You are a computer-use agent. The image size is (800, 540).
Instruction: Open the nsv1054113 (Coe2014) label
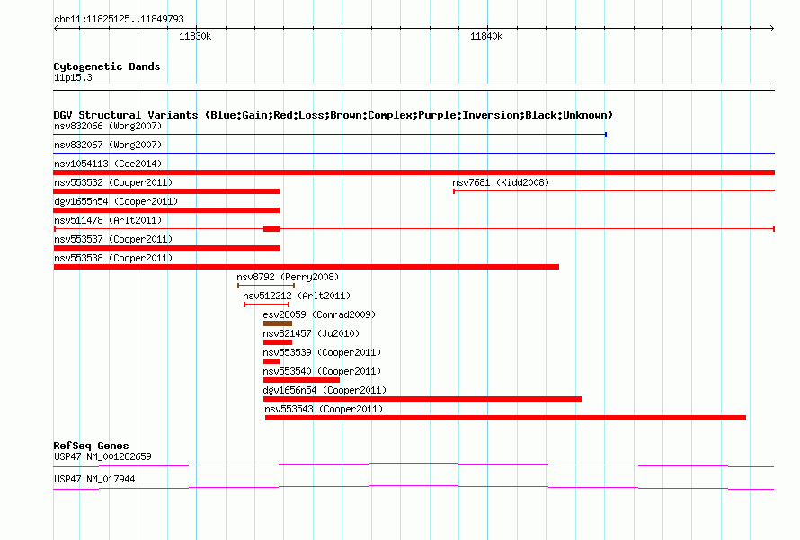point(108,164)
